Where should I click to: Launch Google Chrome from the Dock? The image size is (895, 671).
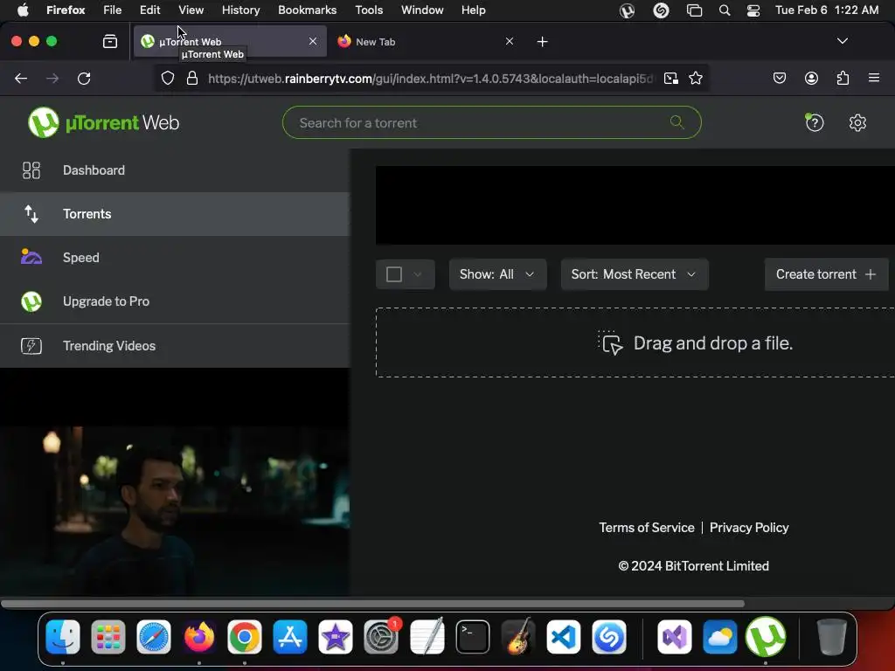click(245, 637)
